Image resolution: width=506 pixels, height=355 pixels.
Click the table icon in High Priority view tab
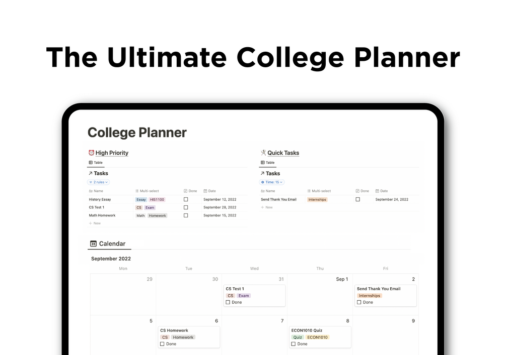tap(91, 163)
